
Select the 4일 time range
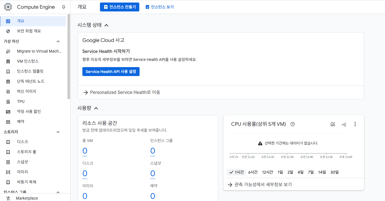pyautogui.click(x=301, y=172)
